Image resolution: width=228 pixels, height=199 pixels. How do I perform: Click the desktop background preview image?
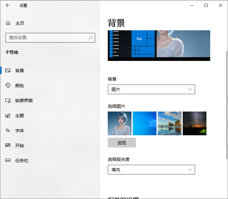click(159, 46)
